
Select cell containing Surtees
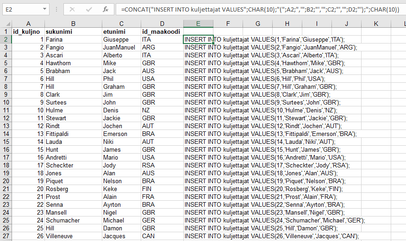(73, 102)
